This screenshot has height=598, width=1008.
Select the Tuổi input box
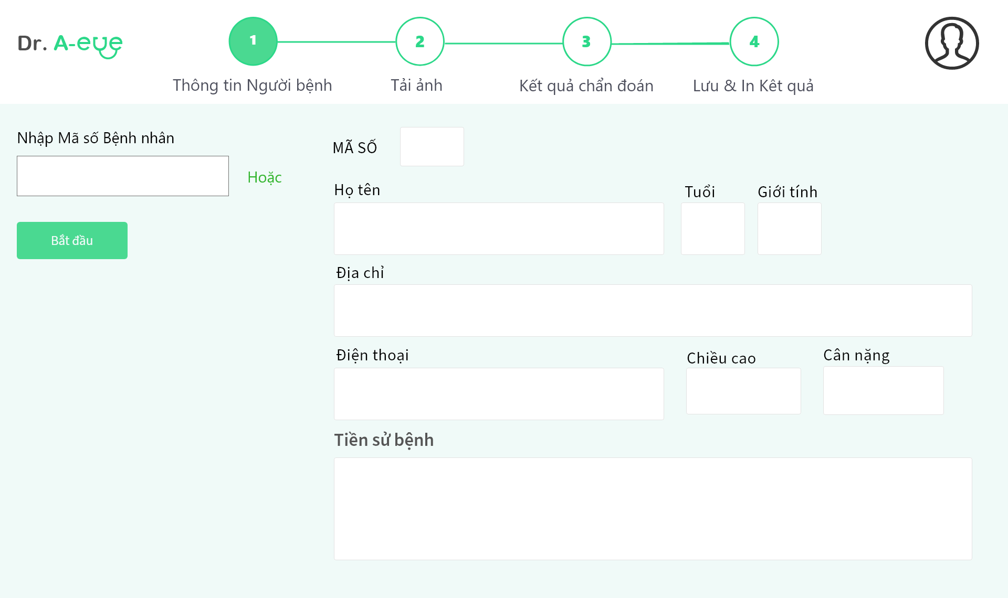pos(712,229)
